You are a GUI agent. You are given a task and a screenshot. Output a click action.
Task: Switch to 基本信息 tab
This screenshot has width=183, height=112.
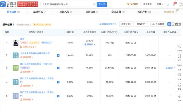point(13,12)
